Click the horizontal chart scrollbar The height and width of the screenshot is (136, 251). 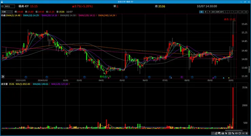tap(234, 131)
